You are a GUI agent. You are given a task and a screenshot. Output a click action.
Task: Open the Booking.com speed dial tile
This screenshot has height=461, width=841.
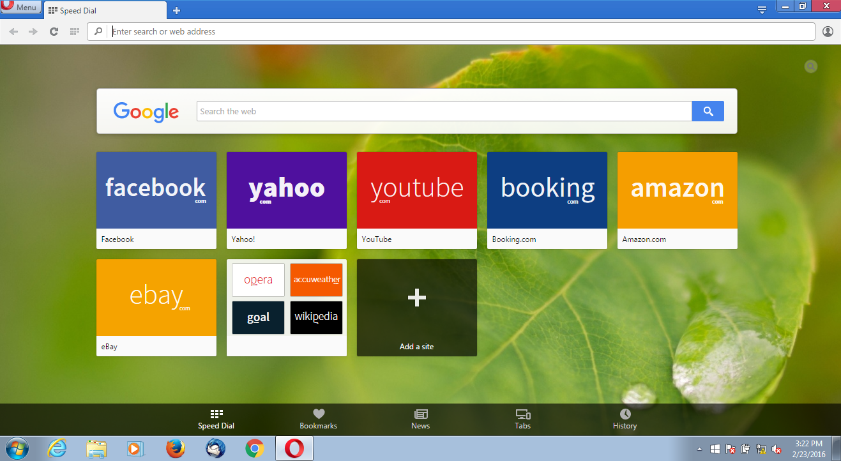point(547,200)
